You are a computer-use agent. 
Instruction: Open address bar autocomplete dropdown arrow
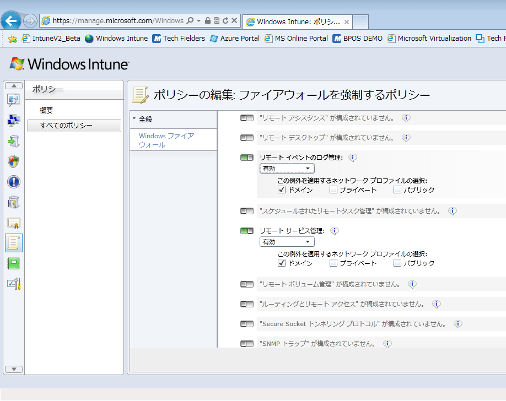tap(198, 20)
